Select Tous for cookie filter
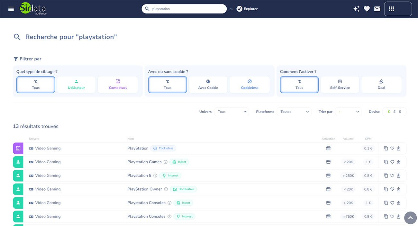 [x=168, y=85]
